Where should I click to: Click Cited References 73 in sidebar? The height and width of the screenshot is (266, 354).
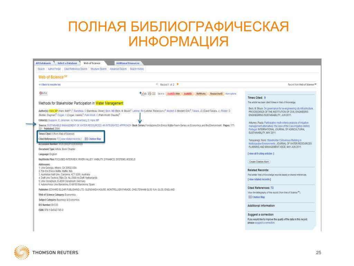pyautogui.click(x=272, y=188)
